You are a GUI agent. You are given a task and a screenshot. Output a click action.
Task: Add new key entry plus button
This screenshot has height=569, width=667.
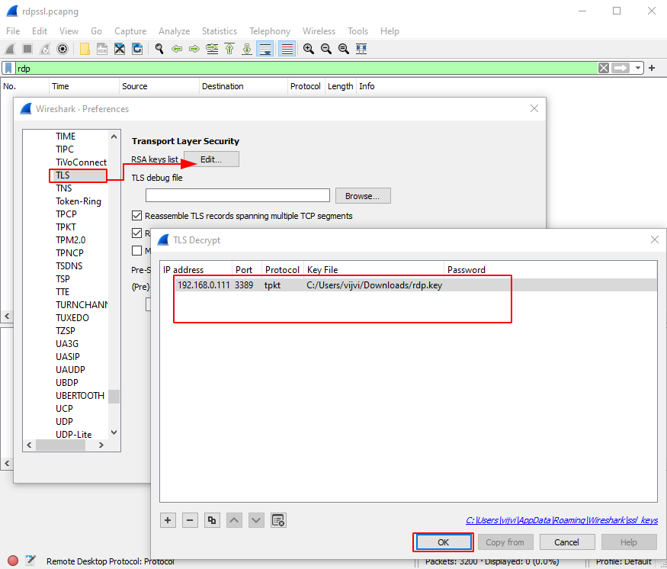(168, 520)
